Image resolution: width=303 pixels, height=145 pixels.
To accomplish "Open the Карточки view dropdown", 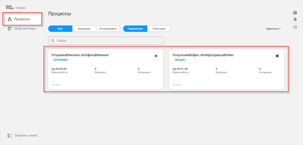I will point(273,29).
